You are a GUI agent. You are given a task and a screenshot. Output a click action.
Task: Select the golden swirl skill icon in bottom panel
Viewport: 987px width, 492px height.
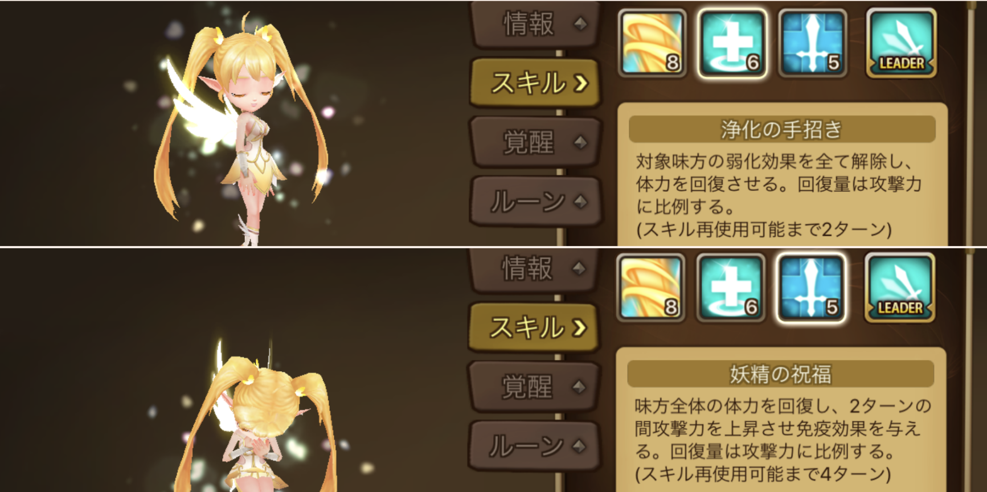[651, 288]
